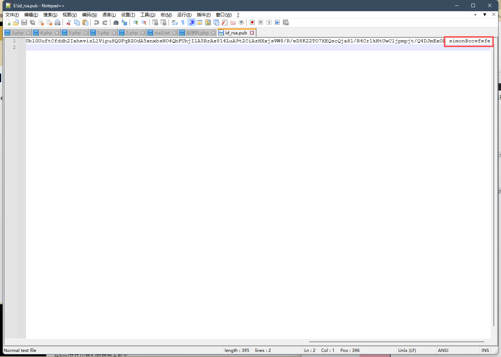Open Find with the binoculars icon
Image resolution: width=501 pixels, height=357 pixels.
(x=116, y=22)
